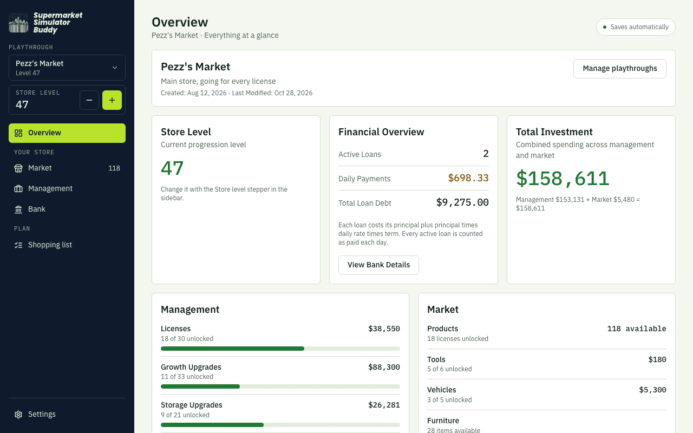Image resolution: width=693 pixels, height=433 pixels.
Task: Click the Licenses cost $38,550
Action: coord(384,329)
